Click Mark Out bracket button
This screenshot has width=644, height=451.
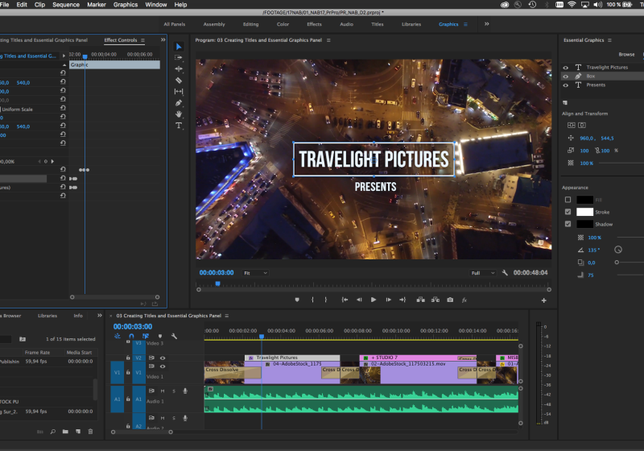(x=326, y=300)
